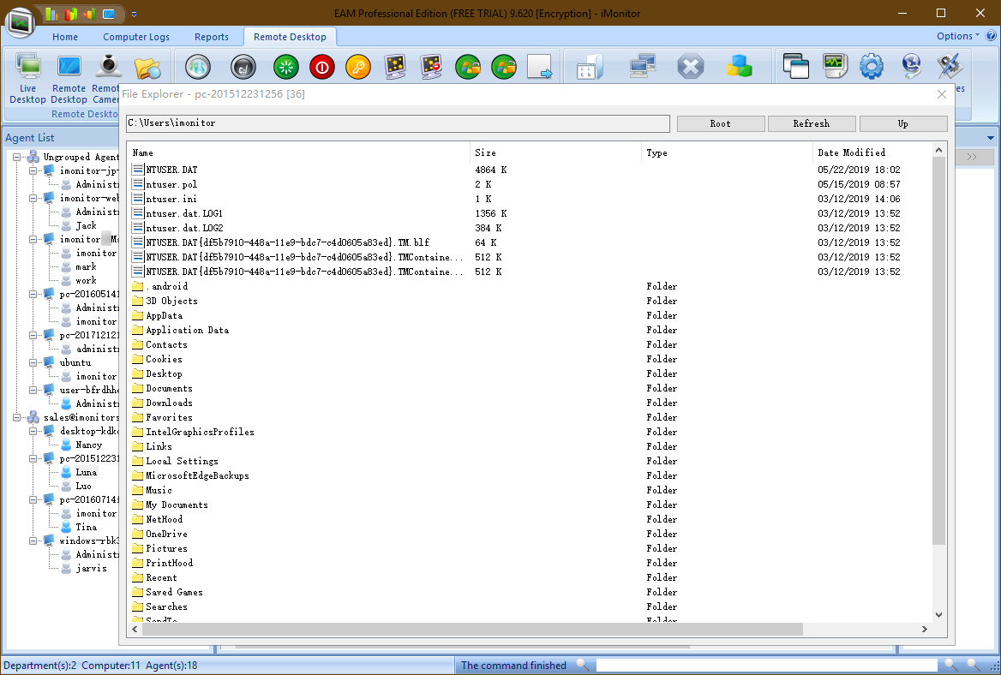Select the jarvis agent in the tree
1001x675 pixels.
pos(92,569)
